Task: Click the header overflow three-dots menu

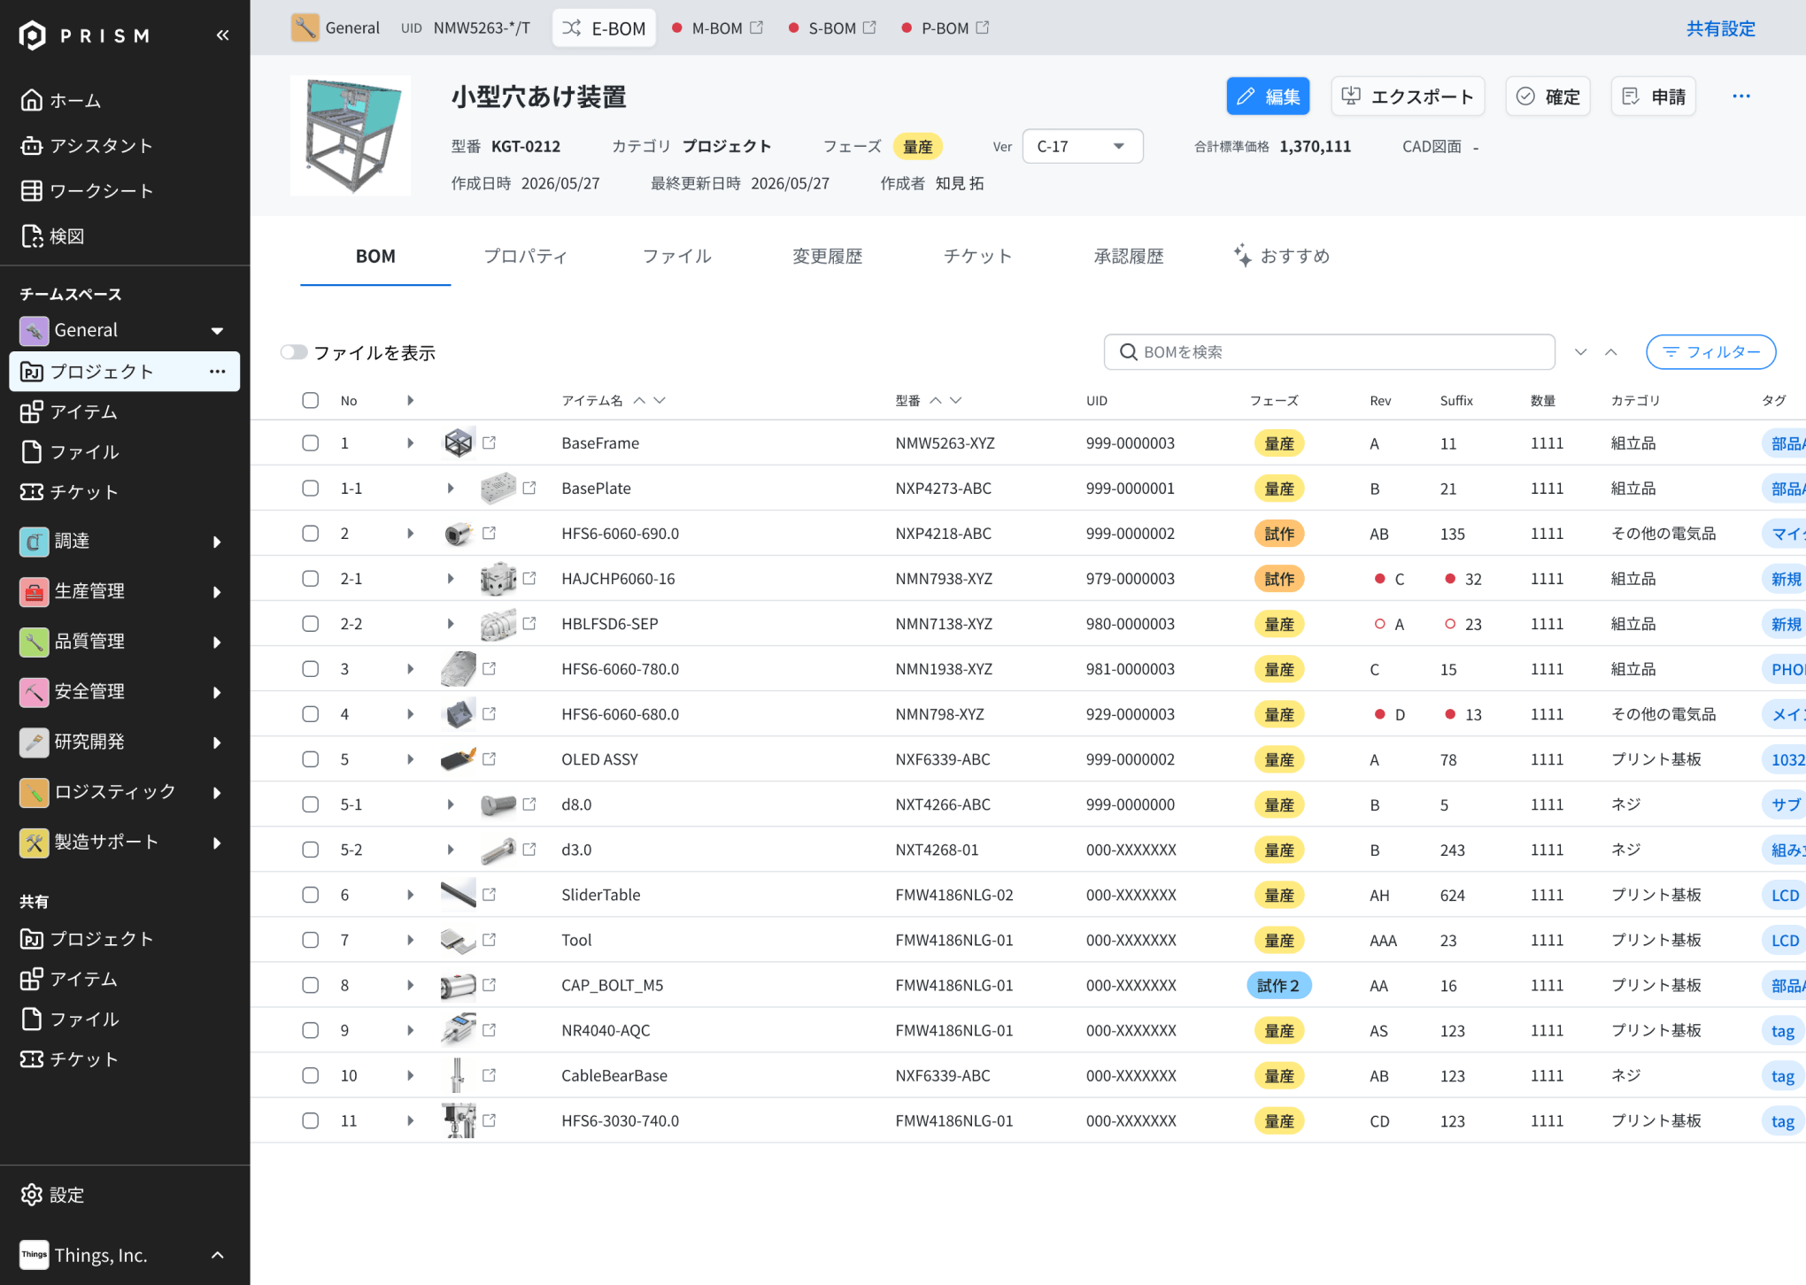Action: tap(1741, 96)
